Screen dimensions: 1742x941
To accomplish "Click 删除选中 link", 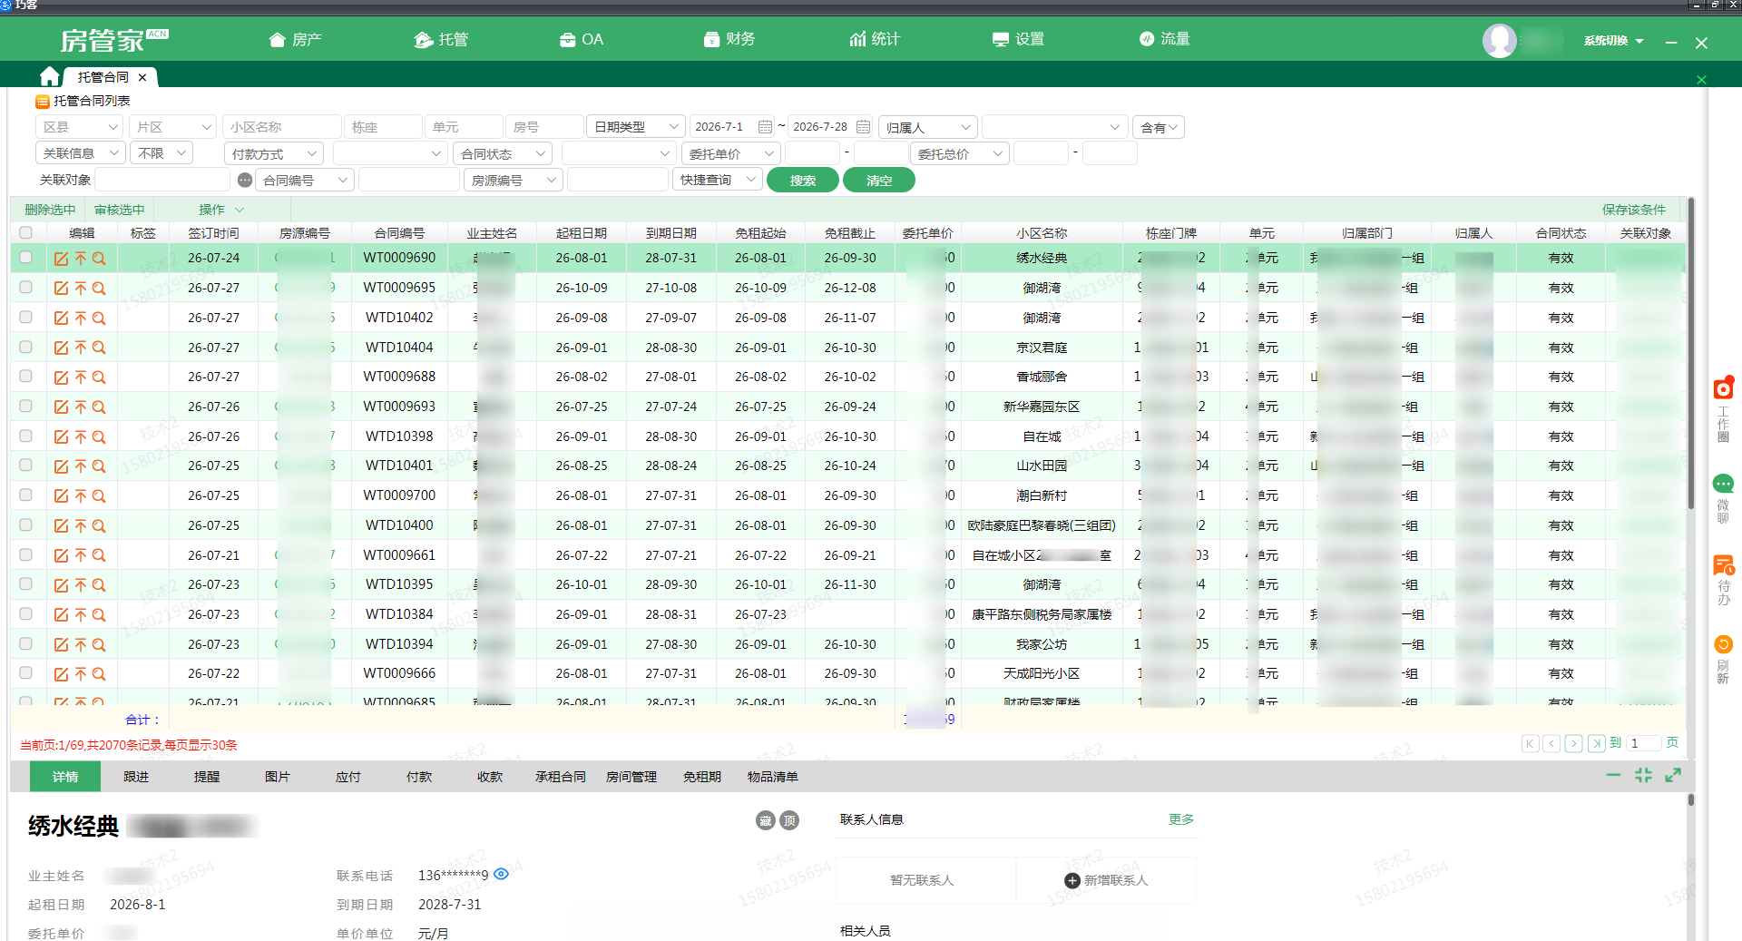I will click(50, 210).
